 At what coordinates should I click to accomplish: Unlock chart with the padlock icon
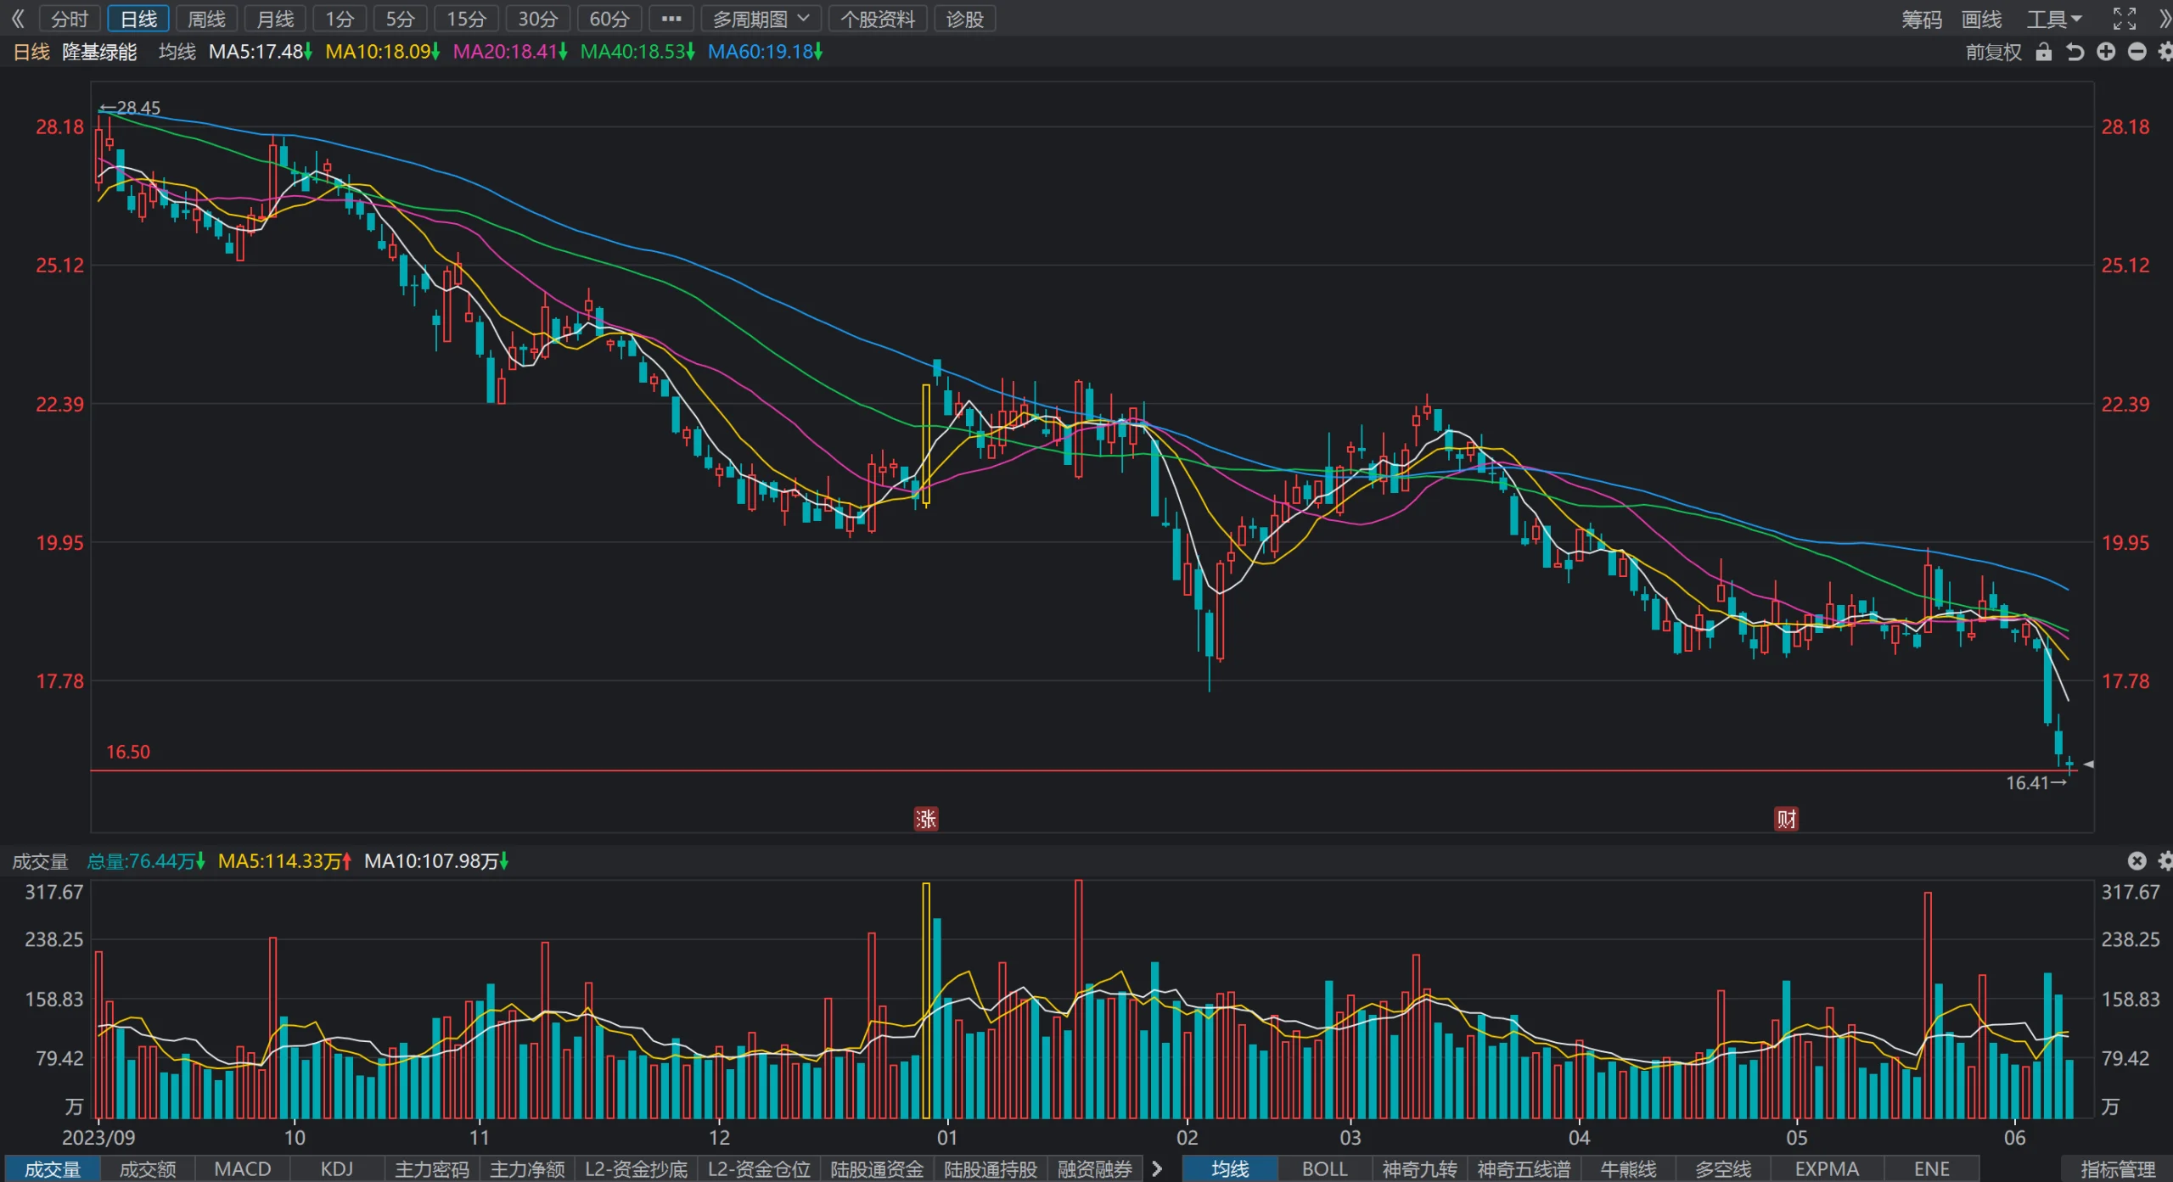(2044, 53)
